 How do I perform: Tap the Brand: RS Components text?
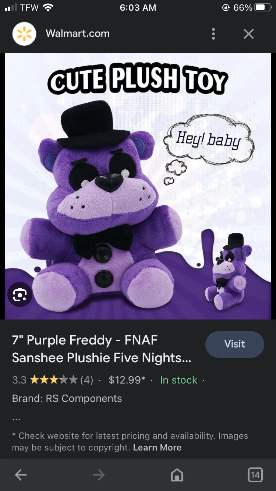[67, 398]
